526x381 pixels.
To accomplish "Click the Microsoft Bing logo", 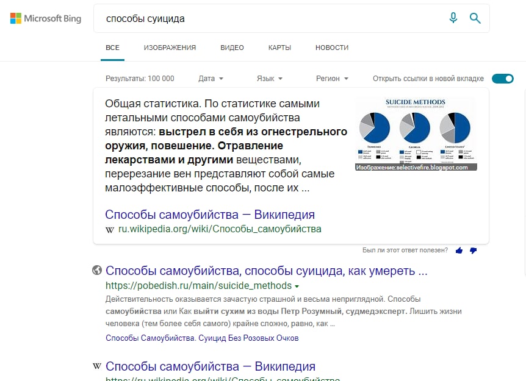I will tap(46, 18).
